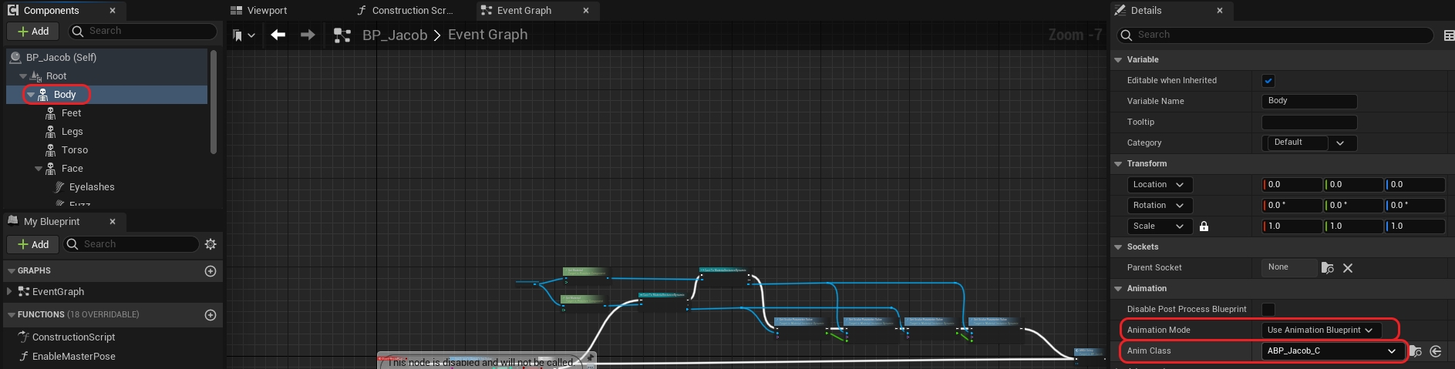
Task: Click the back navigation arrow in graph toolbar
Action: coord(278,35)
